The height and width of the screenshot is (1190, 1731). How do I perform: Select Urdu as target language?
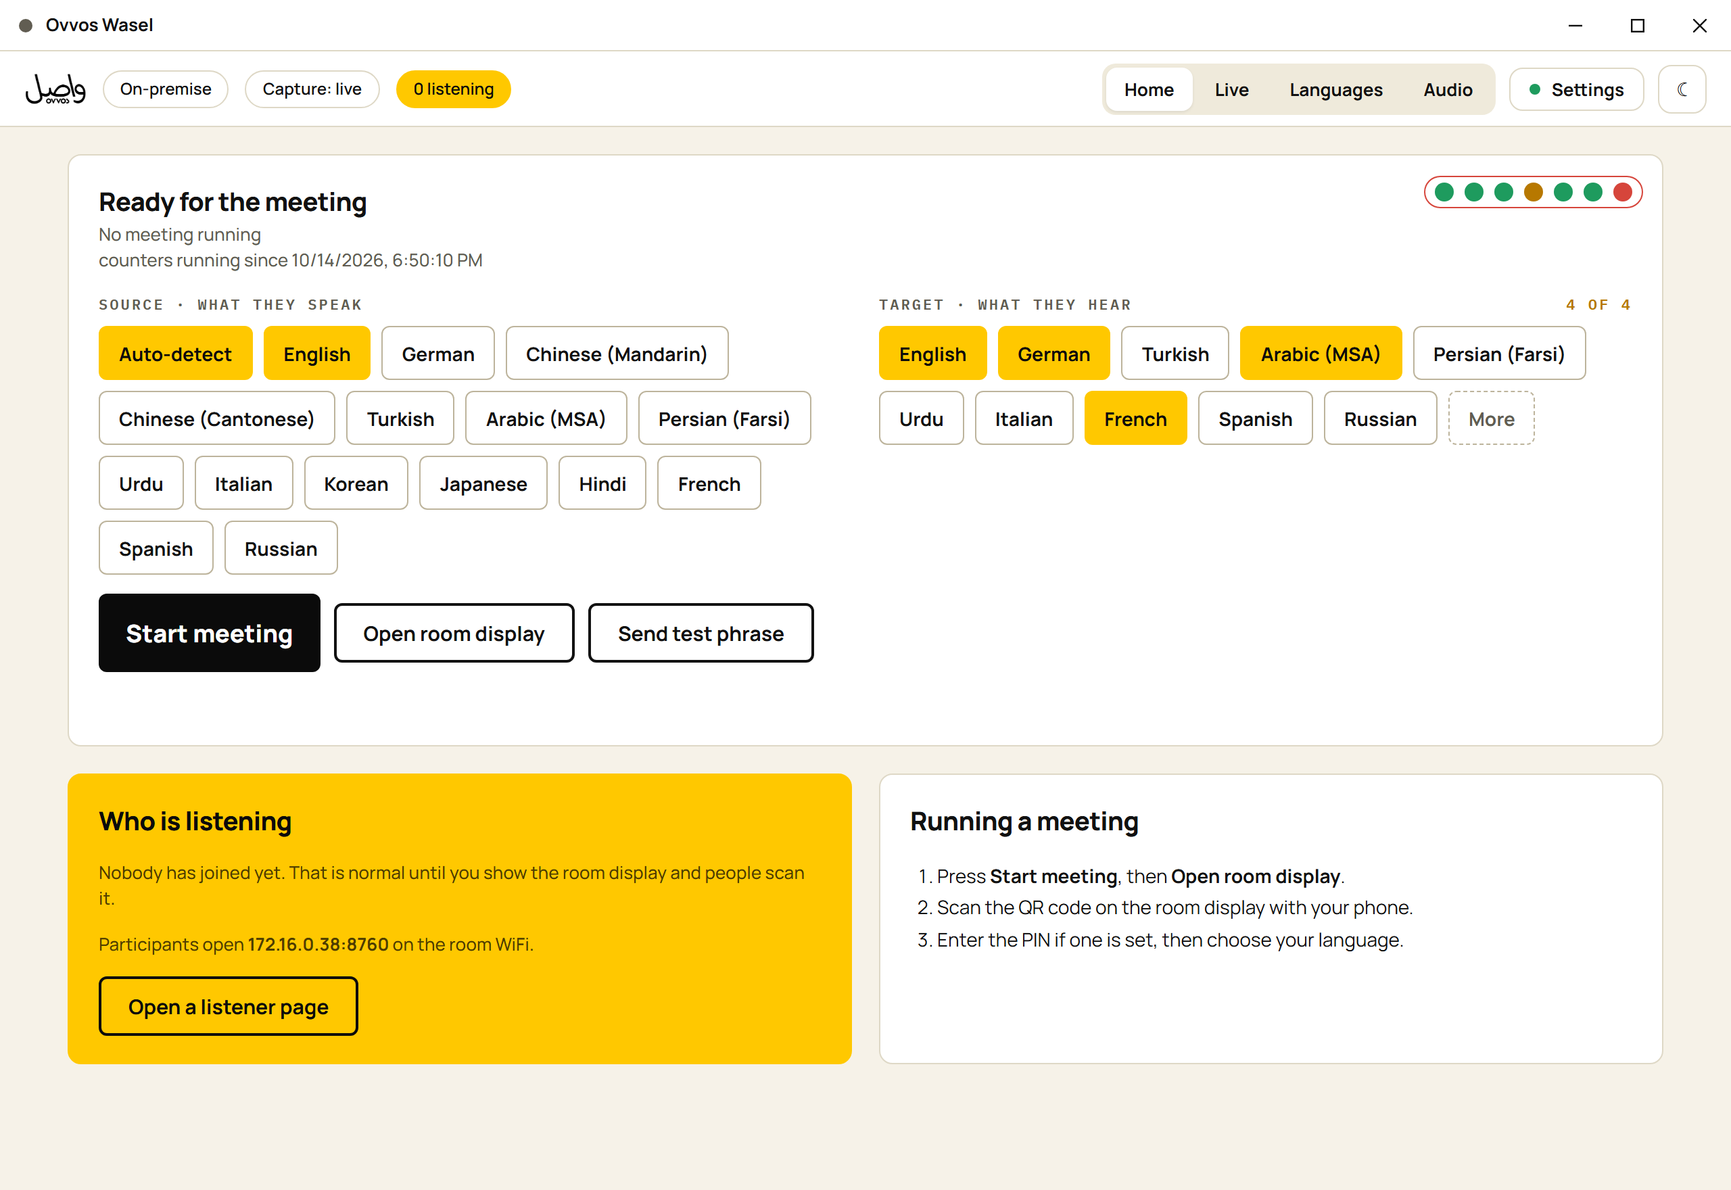922,419
